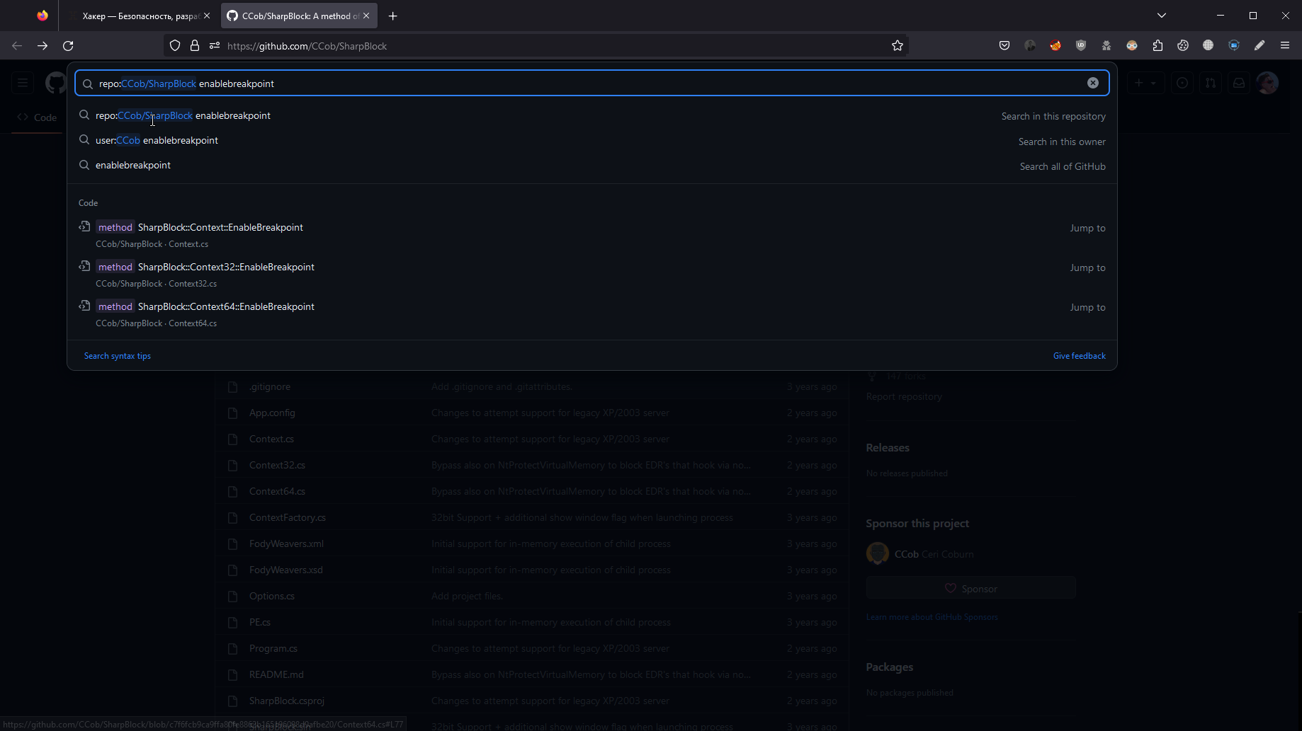Click the tracking protection shield icon
The width and height of the screenshot is (1302, 731).
click(x=175, y=46)
